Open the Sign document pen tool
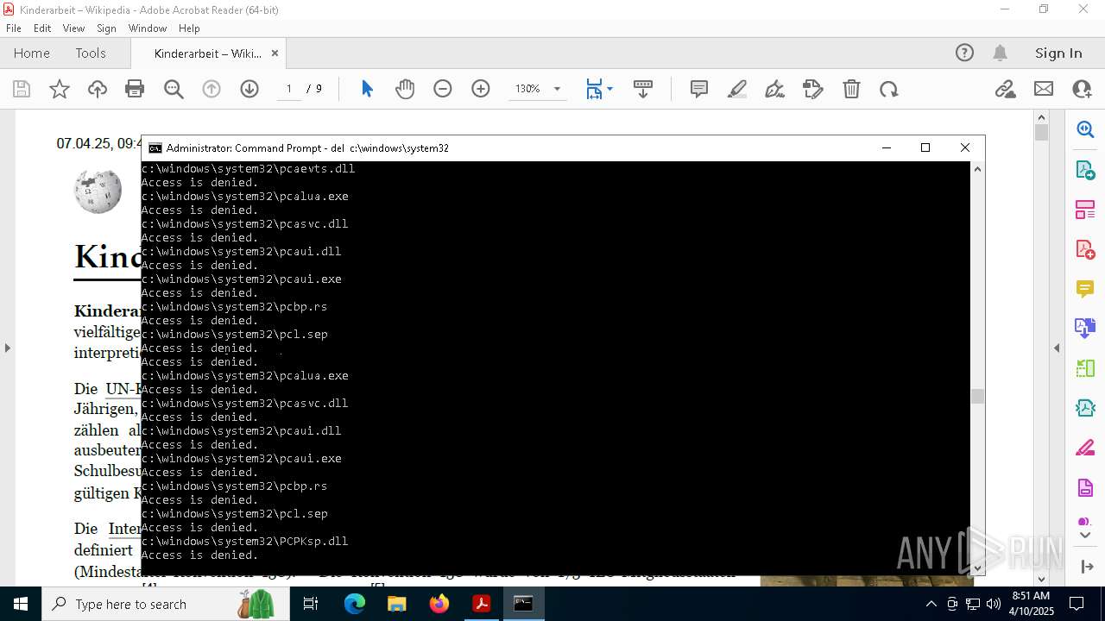The image size is (1105, 621). pyautogui.click(x=775, y=89)
